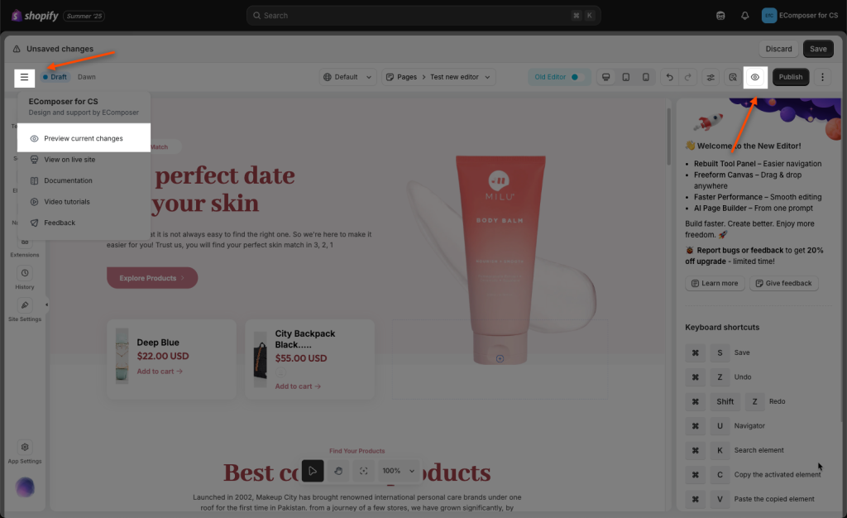847x518 pixels.
Task: Select the hand pan tool
Action: (x=338, y=471)
